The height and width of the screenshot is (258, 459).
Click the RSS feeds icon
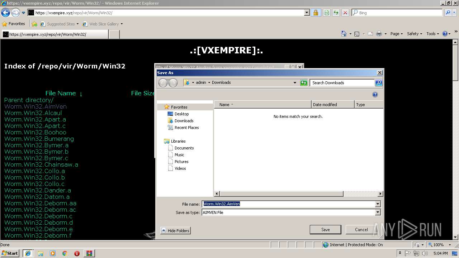pos(357,34)
